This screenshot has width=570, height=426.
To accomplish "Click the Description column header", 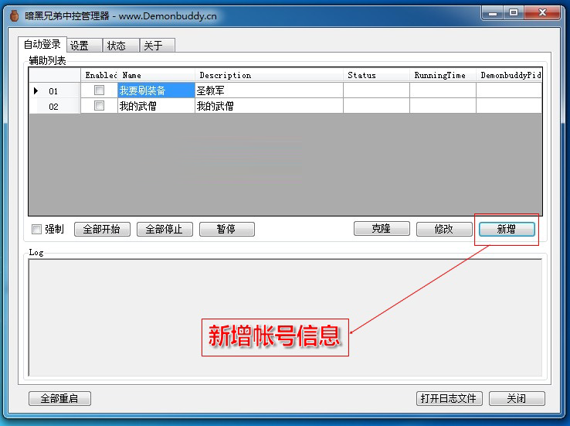I will pos(268,75).
